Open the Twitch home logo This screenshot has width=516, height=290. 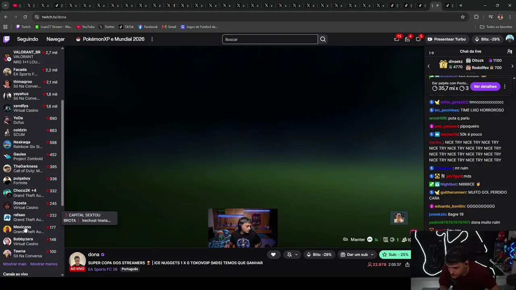point(6,39)
